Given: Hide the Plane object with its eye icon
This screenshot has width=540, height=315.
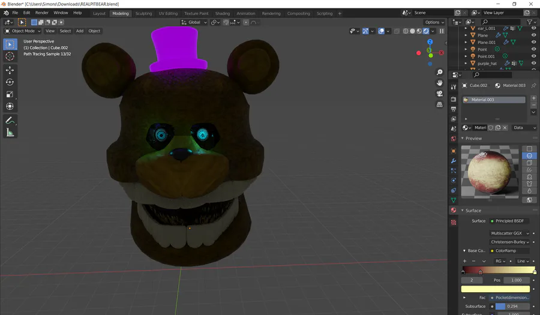Looking at the screenshot, I should (x=533, y=35).
